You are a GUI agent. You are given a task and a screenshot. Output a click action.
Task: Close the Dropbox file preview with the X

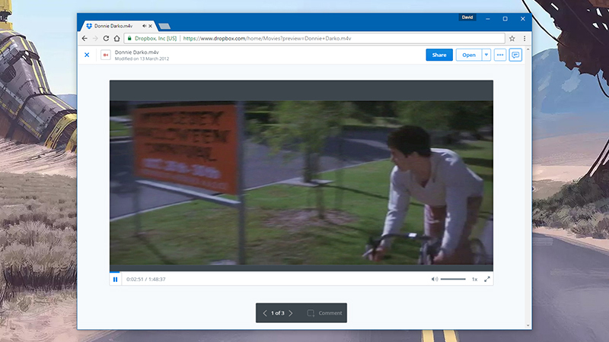[87, 55]
